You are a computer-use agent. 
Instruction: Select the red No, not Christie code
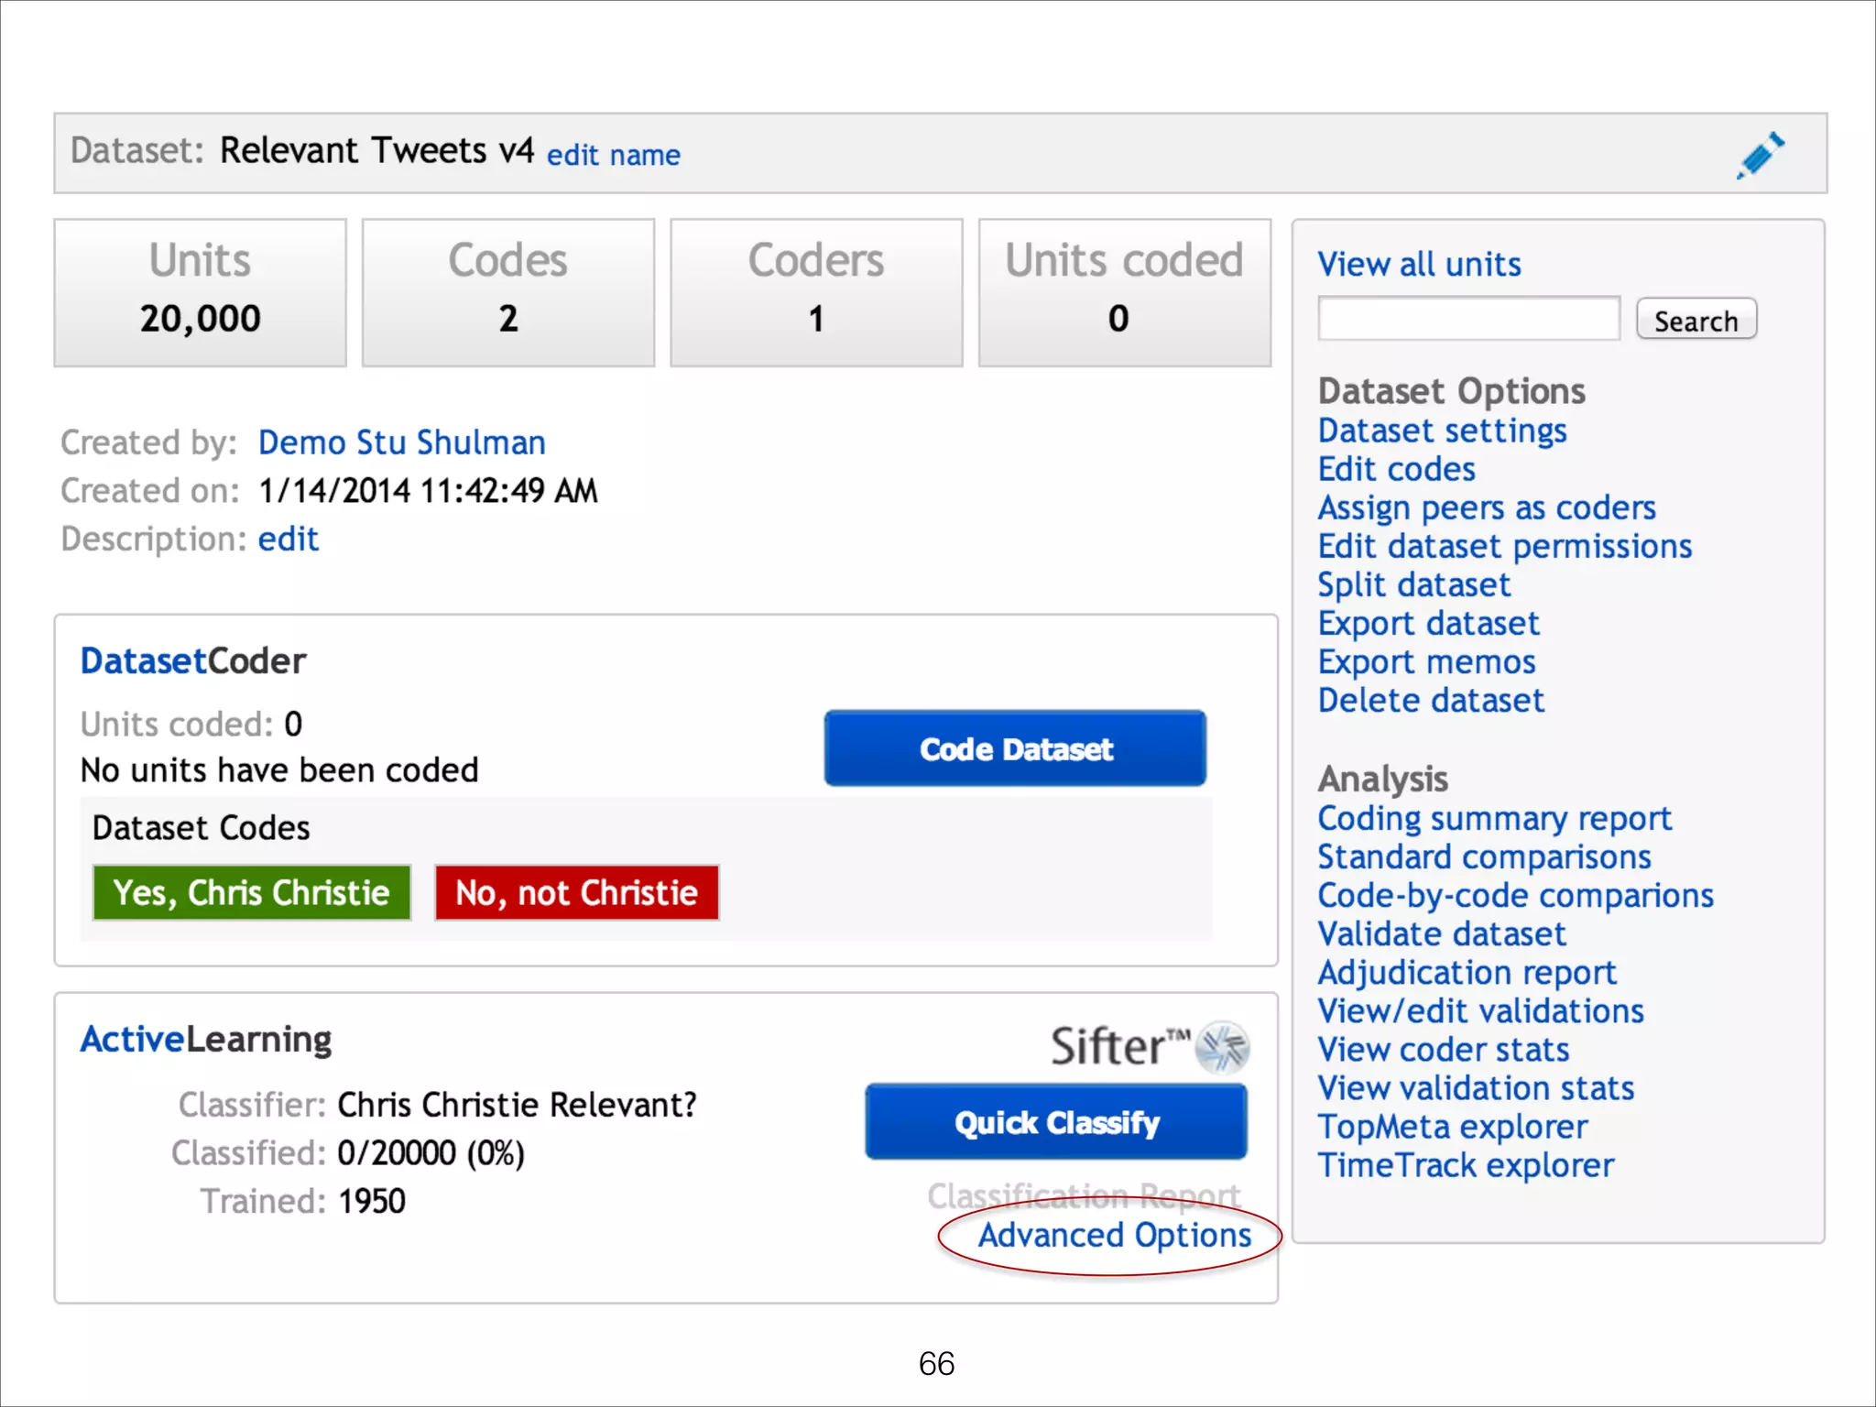pos(576,892)
